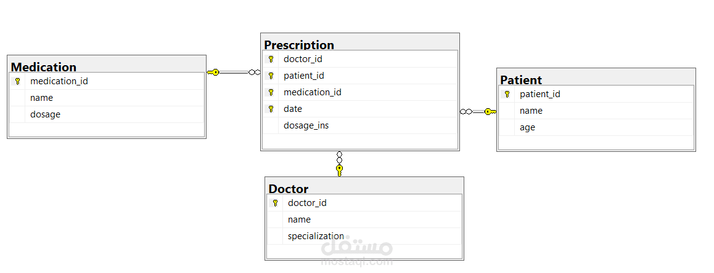Click the key icon beside Prescription medication_id
This screenshot has width=714, height=273.
(x=271, y=92)
